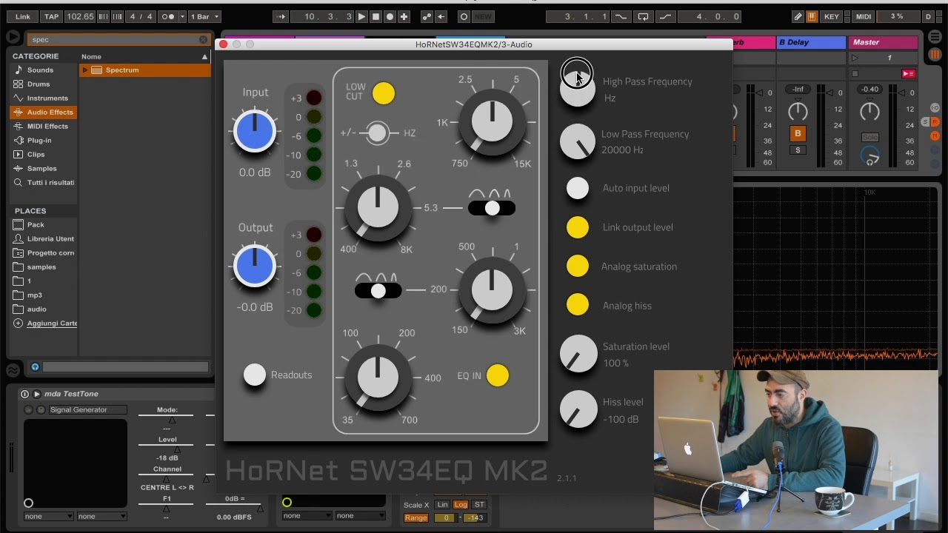Screen dimensions: 948x533
Task: Toggle the Punch-In switch
Action: (x=621, y=16)
